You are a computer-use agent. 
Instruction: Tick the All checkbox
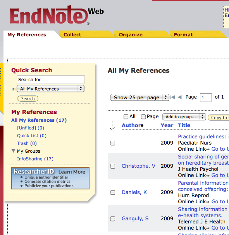point(126,117)
